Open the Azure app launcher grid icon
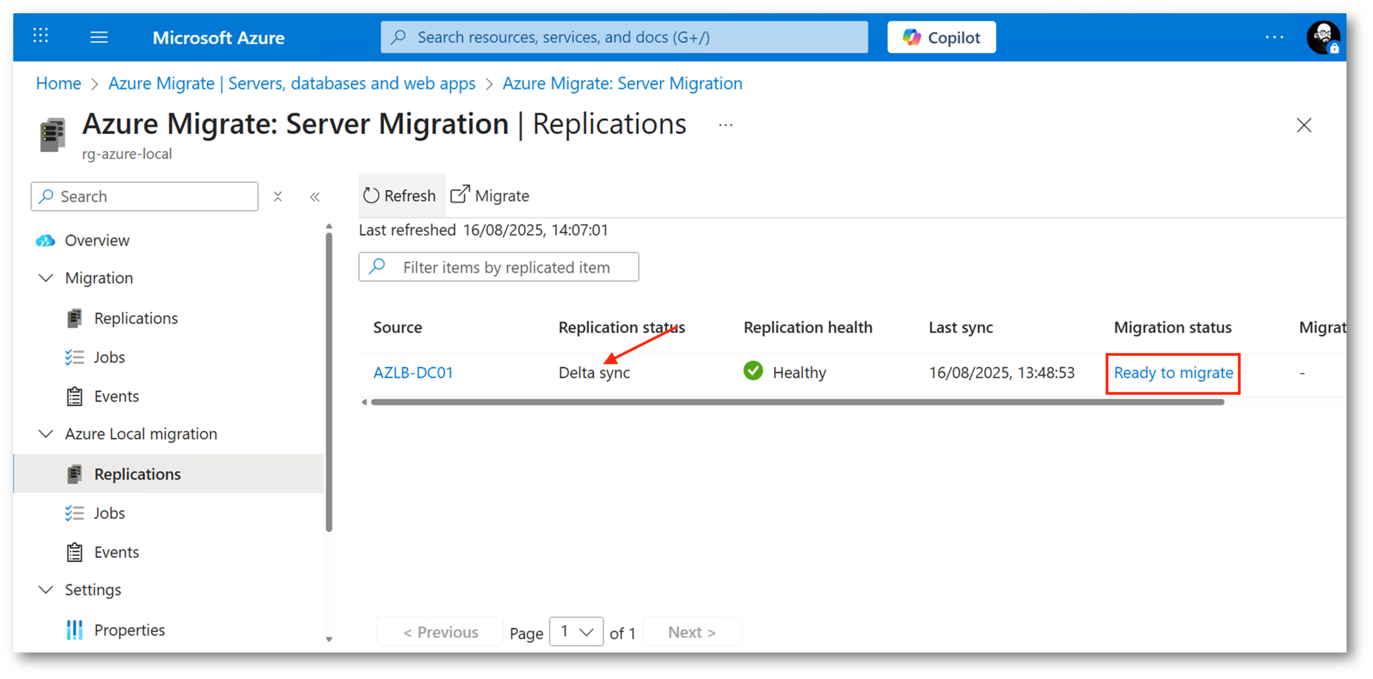1373x679 pixels. click(x=41, y=36)
